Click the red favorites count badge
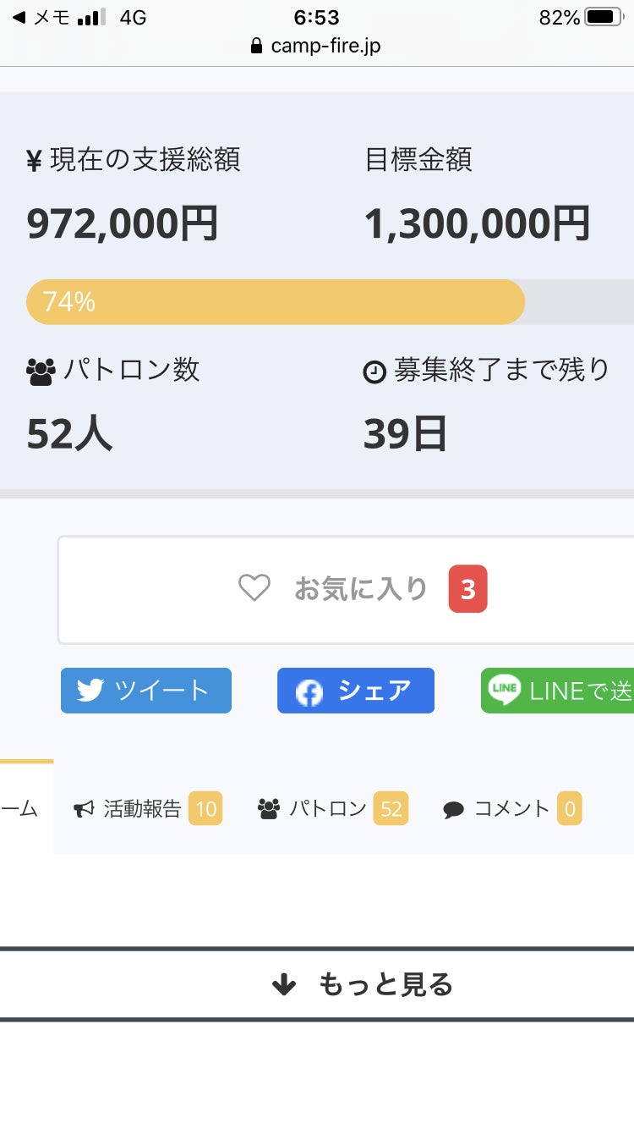The image size is (634, 1129). [x=467, y=589]
